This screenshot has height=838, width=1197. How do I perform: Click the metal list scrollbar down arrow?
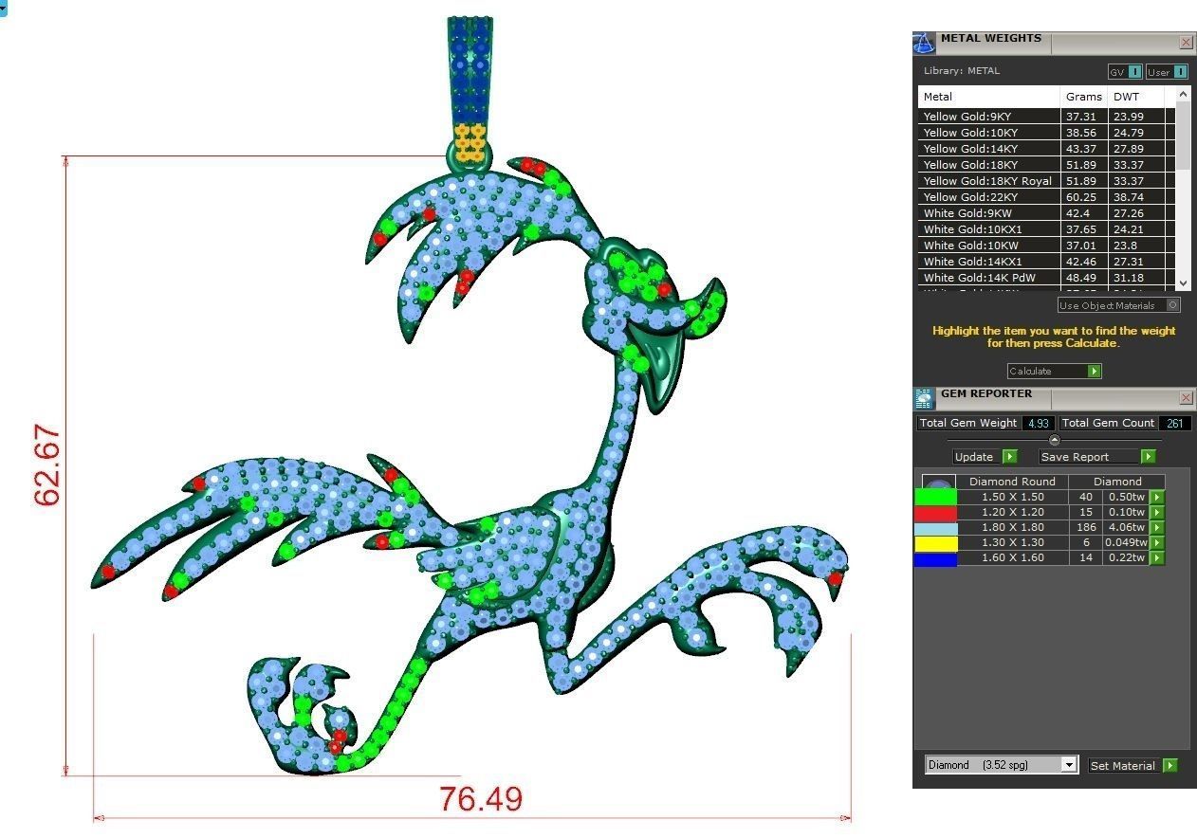(x=1183, y=282)
